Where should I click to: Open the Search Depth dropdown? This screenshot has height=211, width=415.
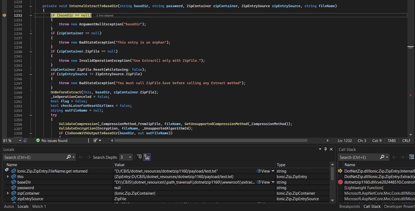point(130,157)
